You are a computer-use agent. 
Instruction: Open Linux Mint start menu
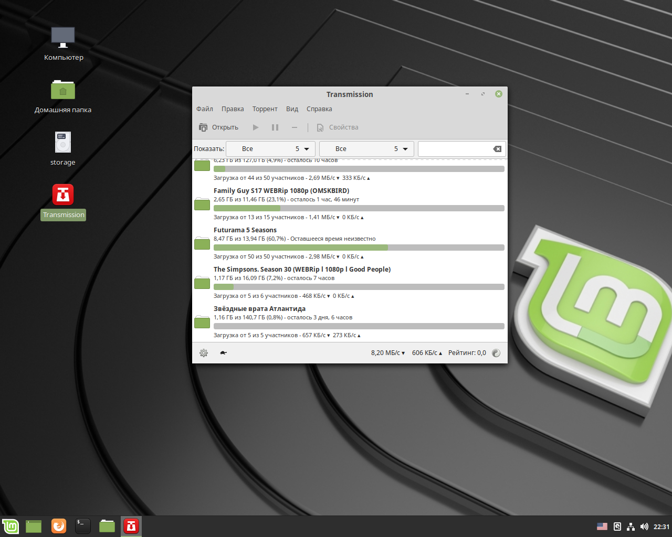(10, 526)
